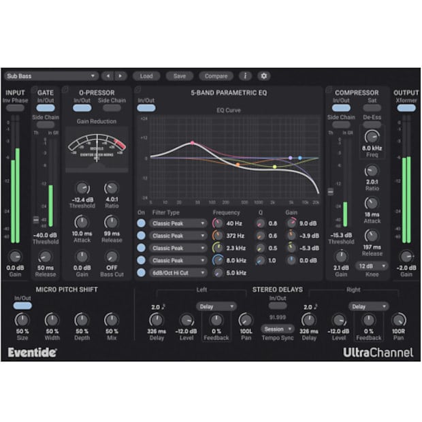
Task: Toggle Compressor In/Out switch
Action: coord(341,108)
